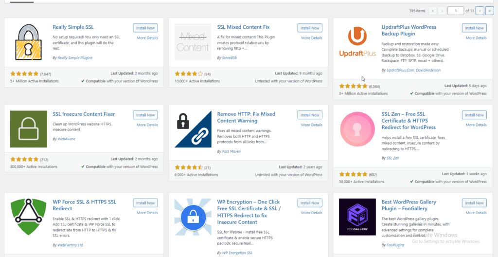Install the Really Simple SSL plugin
Image resolution: width=498 pixels, height=257 pixels.
click(145, 28)
